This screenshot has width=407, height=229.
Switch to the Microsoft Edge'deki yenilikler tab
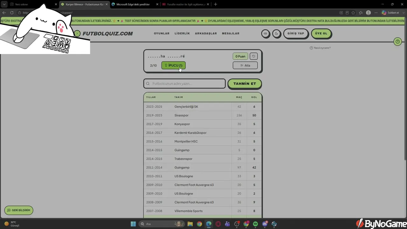(x=135, y=4)
